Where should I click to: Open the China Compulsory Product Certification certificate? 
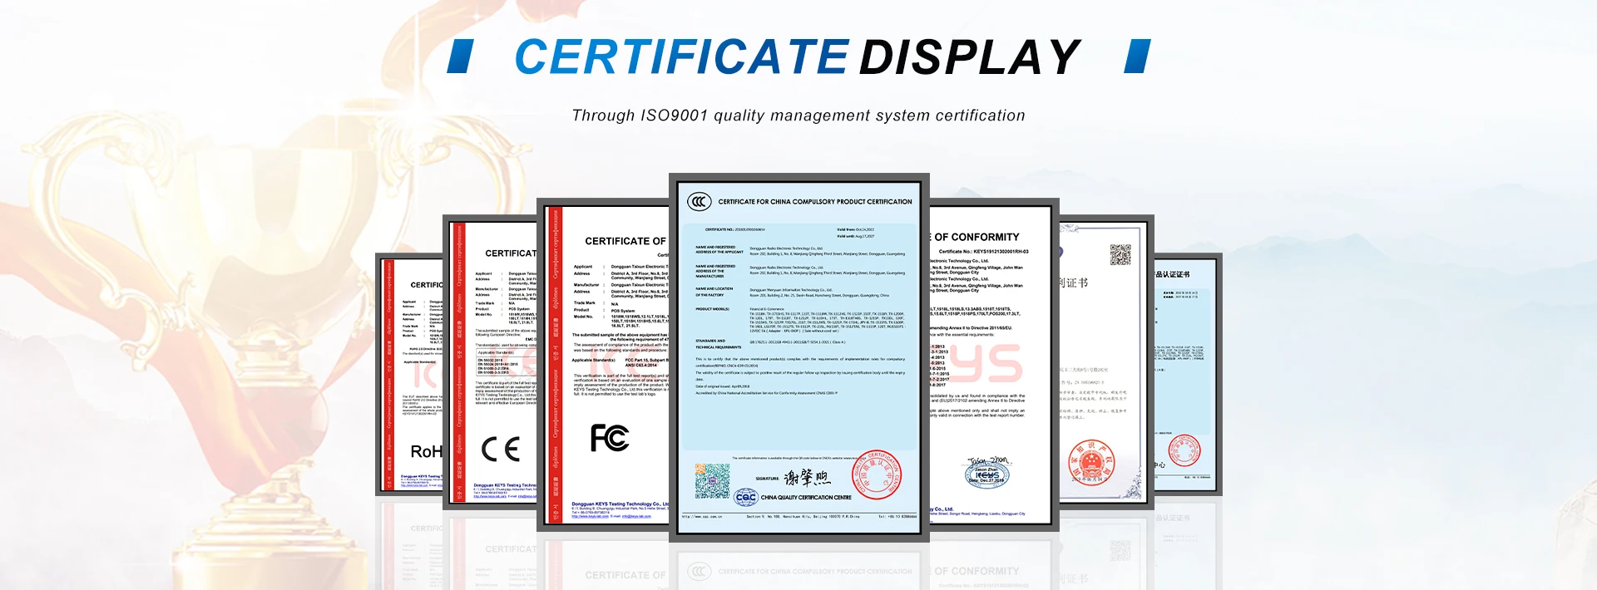(x=798, y=357)
